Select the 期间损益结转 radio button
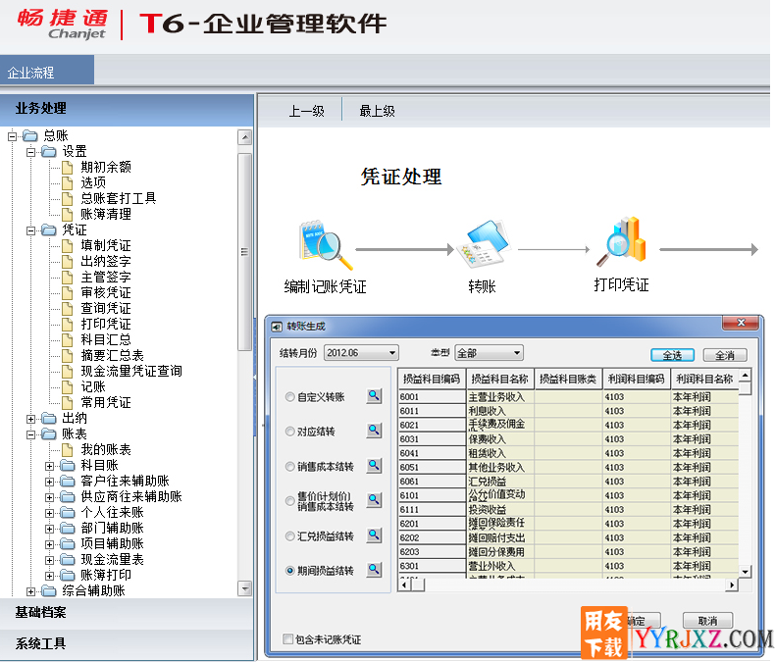775x662 pixels. pyautogui.click(x=290, y=571)
